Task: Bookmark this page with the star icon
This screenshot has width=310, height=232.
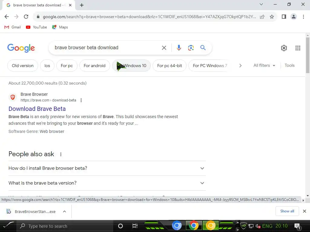Action: tap(272, 17)
